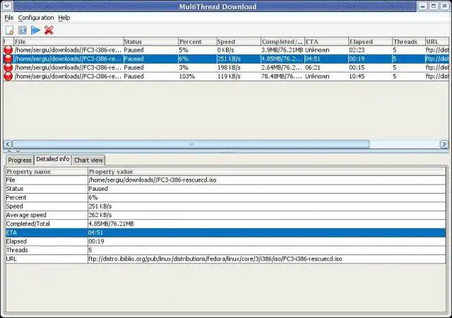
Task: Click the ftp://distro.ibiblio.org URL value
Action: 215,259
